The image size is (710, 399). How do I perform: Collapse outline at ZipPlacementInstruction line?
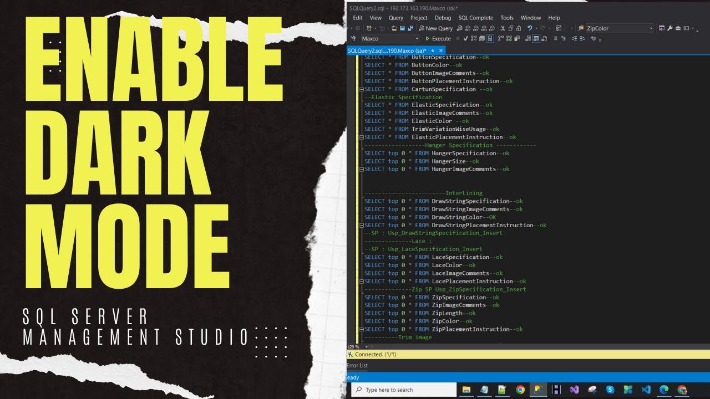362,329
